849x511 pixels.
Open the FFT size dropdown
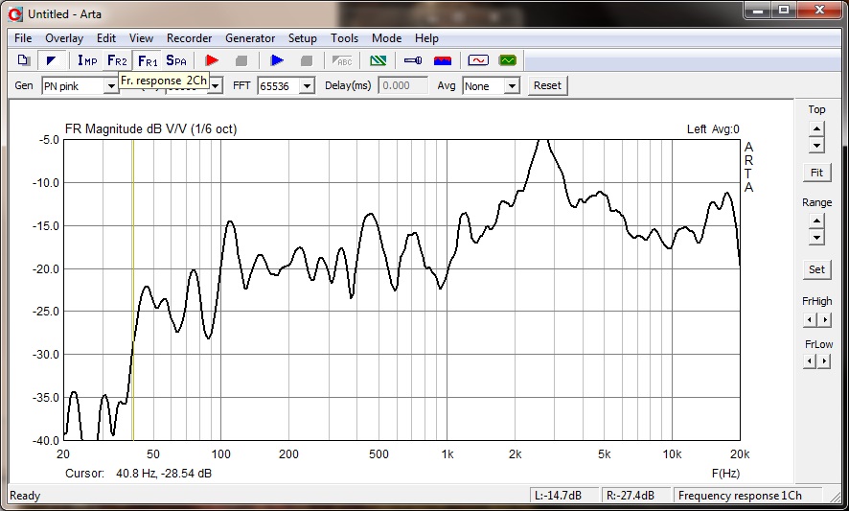(307, 86)
